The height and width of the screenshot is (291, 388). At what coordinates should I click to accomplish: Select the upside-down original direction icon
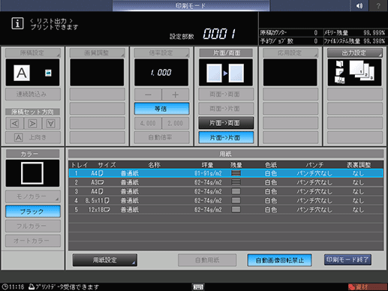tap(51, 124)
